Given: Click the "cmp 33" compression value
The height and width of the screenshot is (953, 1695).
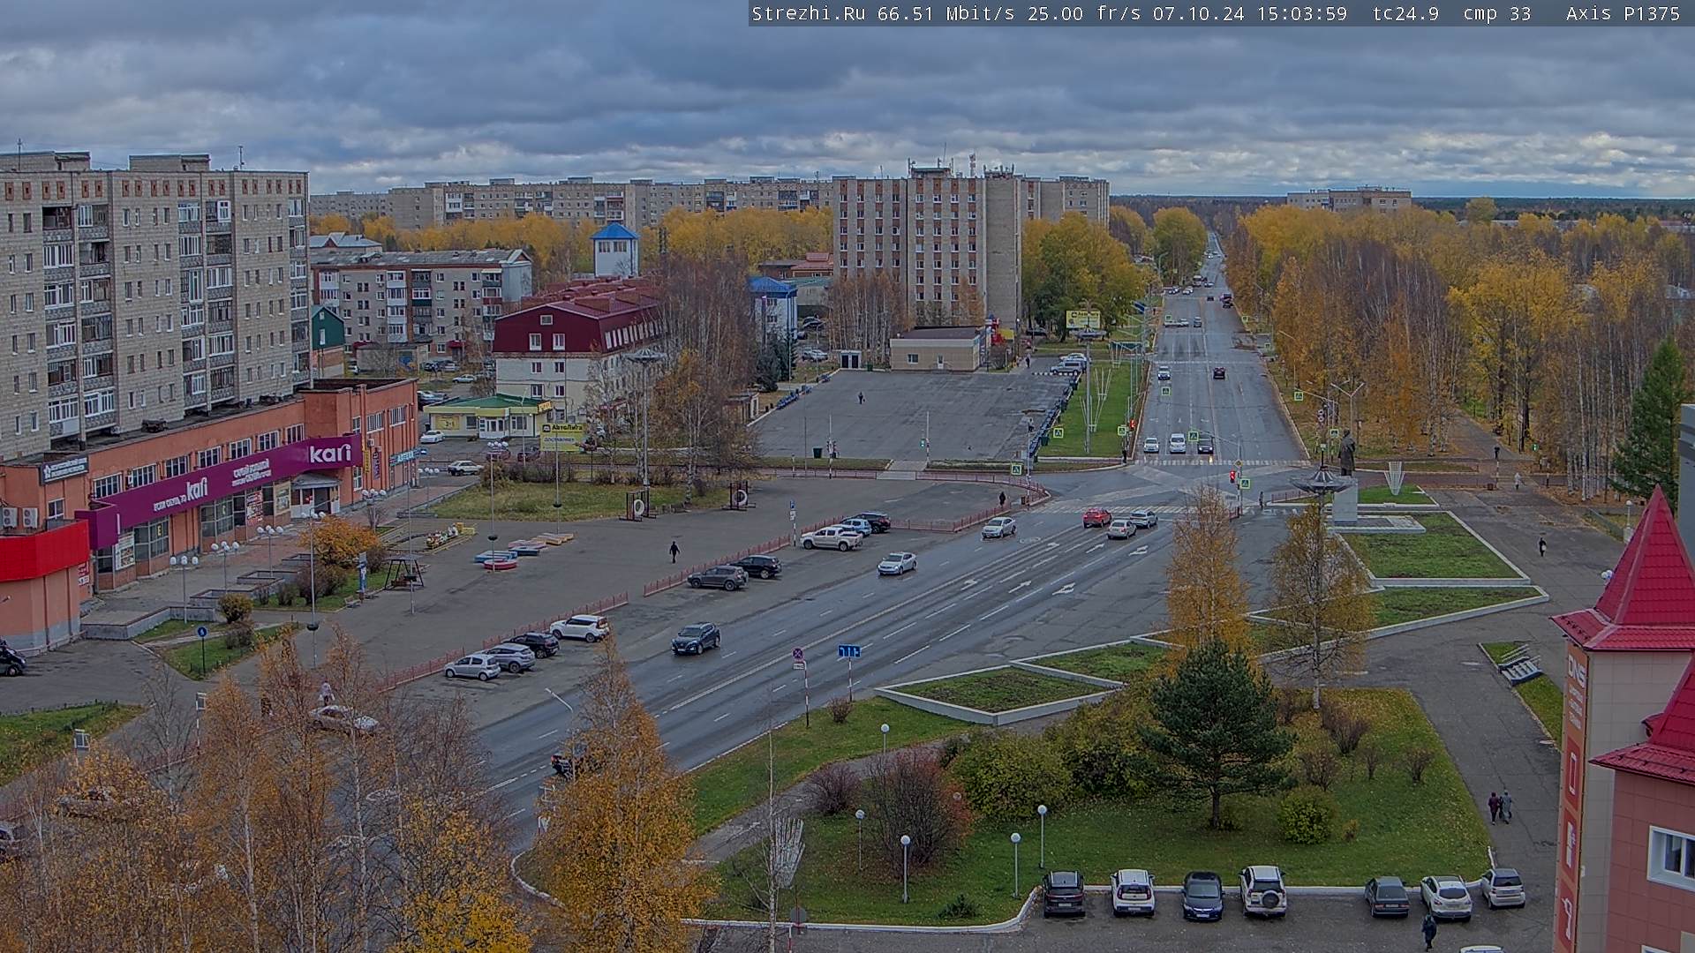Looking at the screenshot, I should click(1496, 13).
